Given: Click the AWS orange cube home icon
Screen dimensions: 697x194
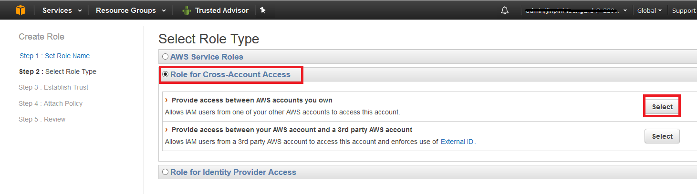Looking at the screenshot, I should tap(20, 10).
